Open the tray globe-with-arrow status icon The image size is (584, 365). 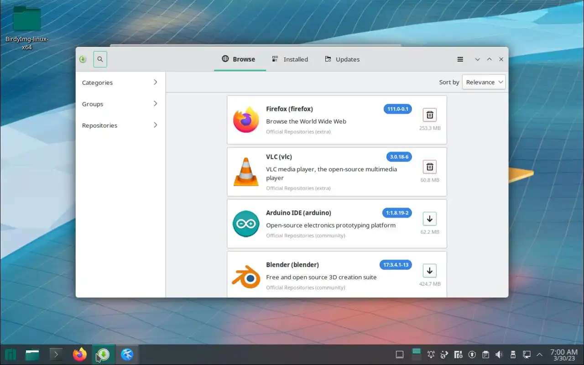pyautogui.click(x=445, y=355)
